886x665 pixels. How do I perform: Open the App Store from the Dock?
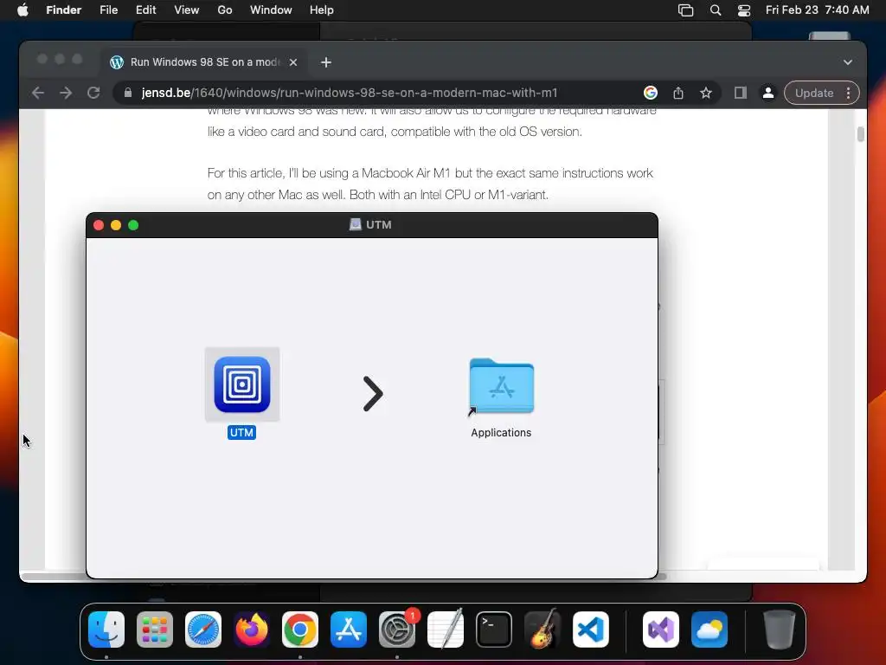[349, 629]
